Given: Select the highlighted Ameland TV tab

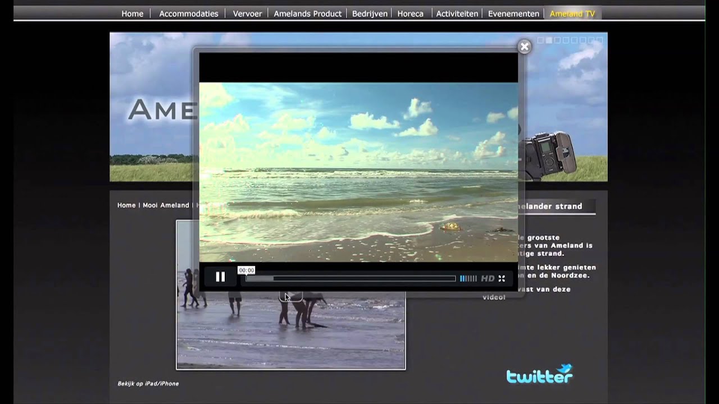Looking at the screenshot, I should (x=572, y=13).
